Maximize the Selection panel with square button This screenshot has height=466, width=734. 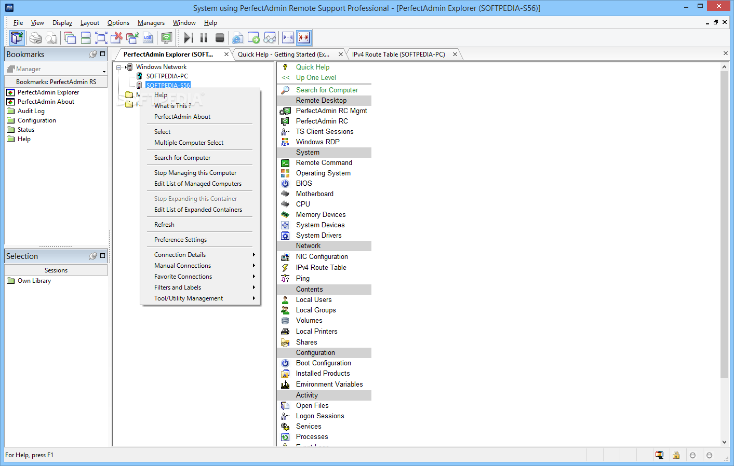(x=102, y=255)
